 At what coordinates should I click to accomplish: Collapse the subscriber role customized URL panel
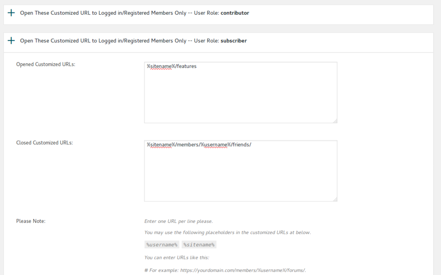pyautogui.click(x=133, y=41)
